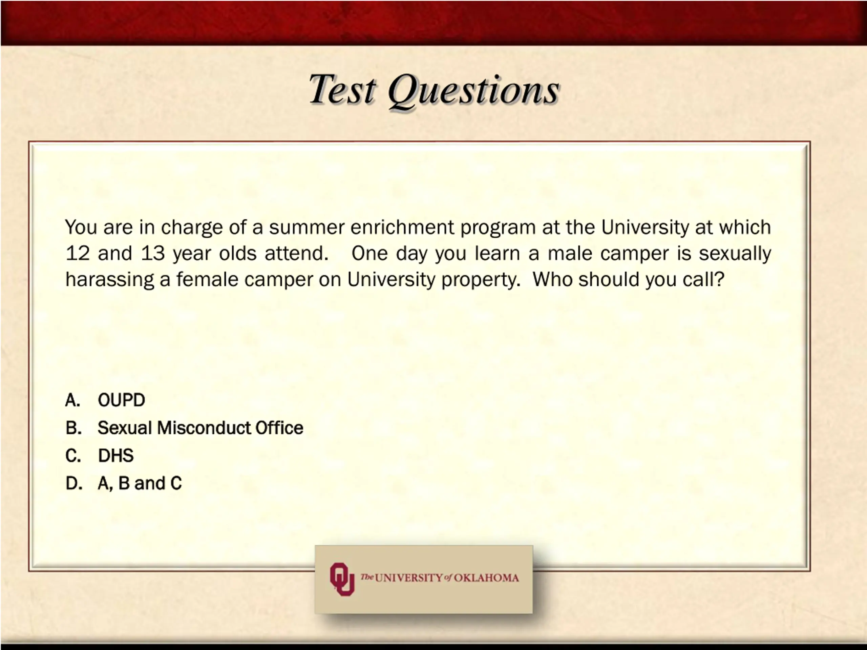
Task: Click the letter 'A.' list marker
Action: pyautogui.click(x=73, y=400)
